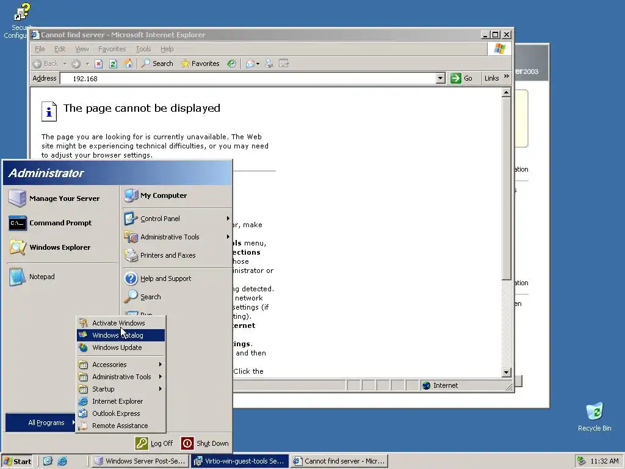
Task: Click the All Programs button
Action: [41, 423]
